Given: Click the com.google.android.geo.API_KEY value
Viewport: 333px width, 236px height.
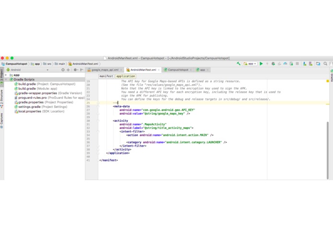Looking at the screenshot, I should [168, 110].
